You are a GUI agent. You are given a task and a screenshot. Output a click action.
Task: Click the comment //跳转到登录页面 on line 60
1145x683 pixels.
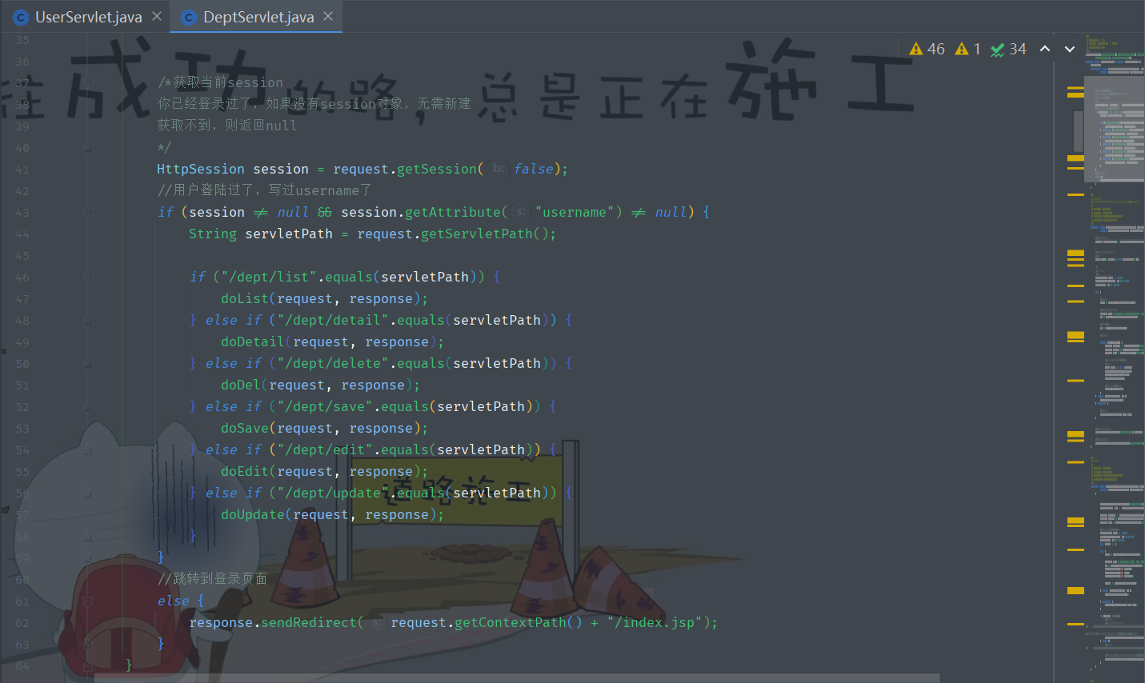tap(212, 579)
